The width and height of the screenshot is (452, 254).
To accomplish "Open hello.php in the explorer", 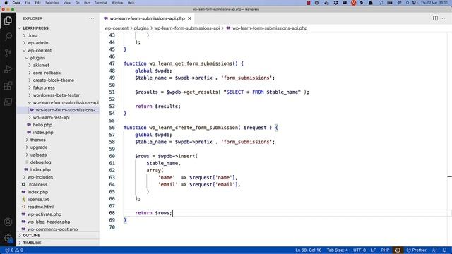I will pyautogui.click(x=42, y=125).
